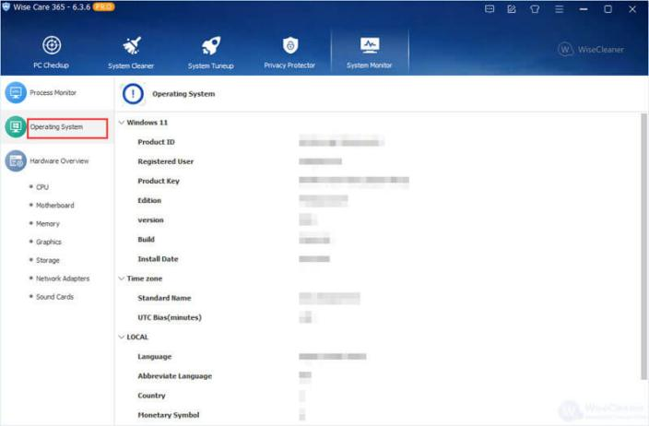Click the Abbreviate Language label
The height and width of the screenshot is (426, 649).
(x=174, y=376)
